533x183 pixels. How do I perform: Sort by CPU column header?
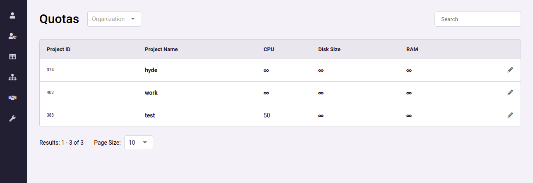point(269,49)
